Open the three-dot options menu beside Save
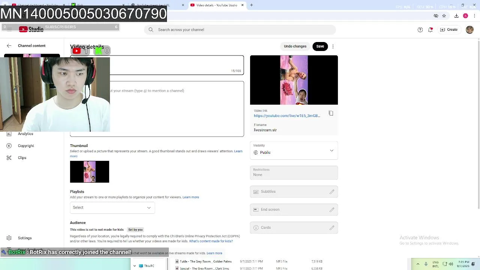This screenshot has height=270, width=480. tap(333, 46)
